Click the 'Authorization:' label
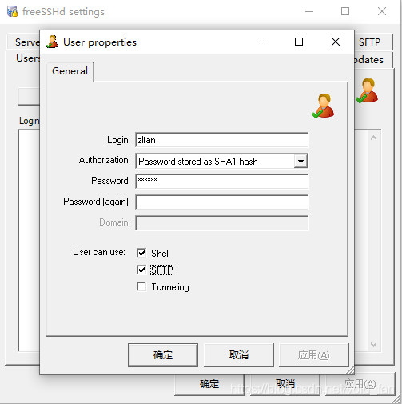 point(105,160)
